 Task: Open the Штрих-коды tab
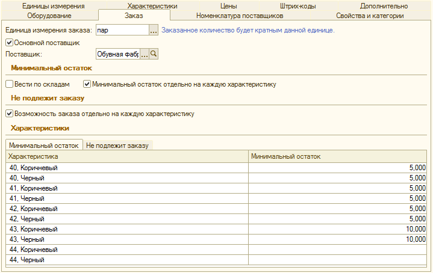coord(297,6)
